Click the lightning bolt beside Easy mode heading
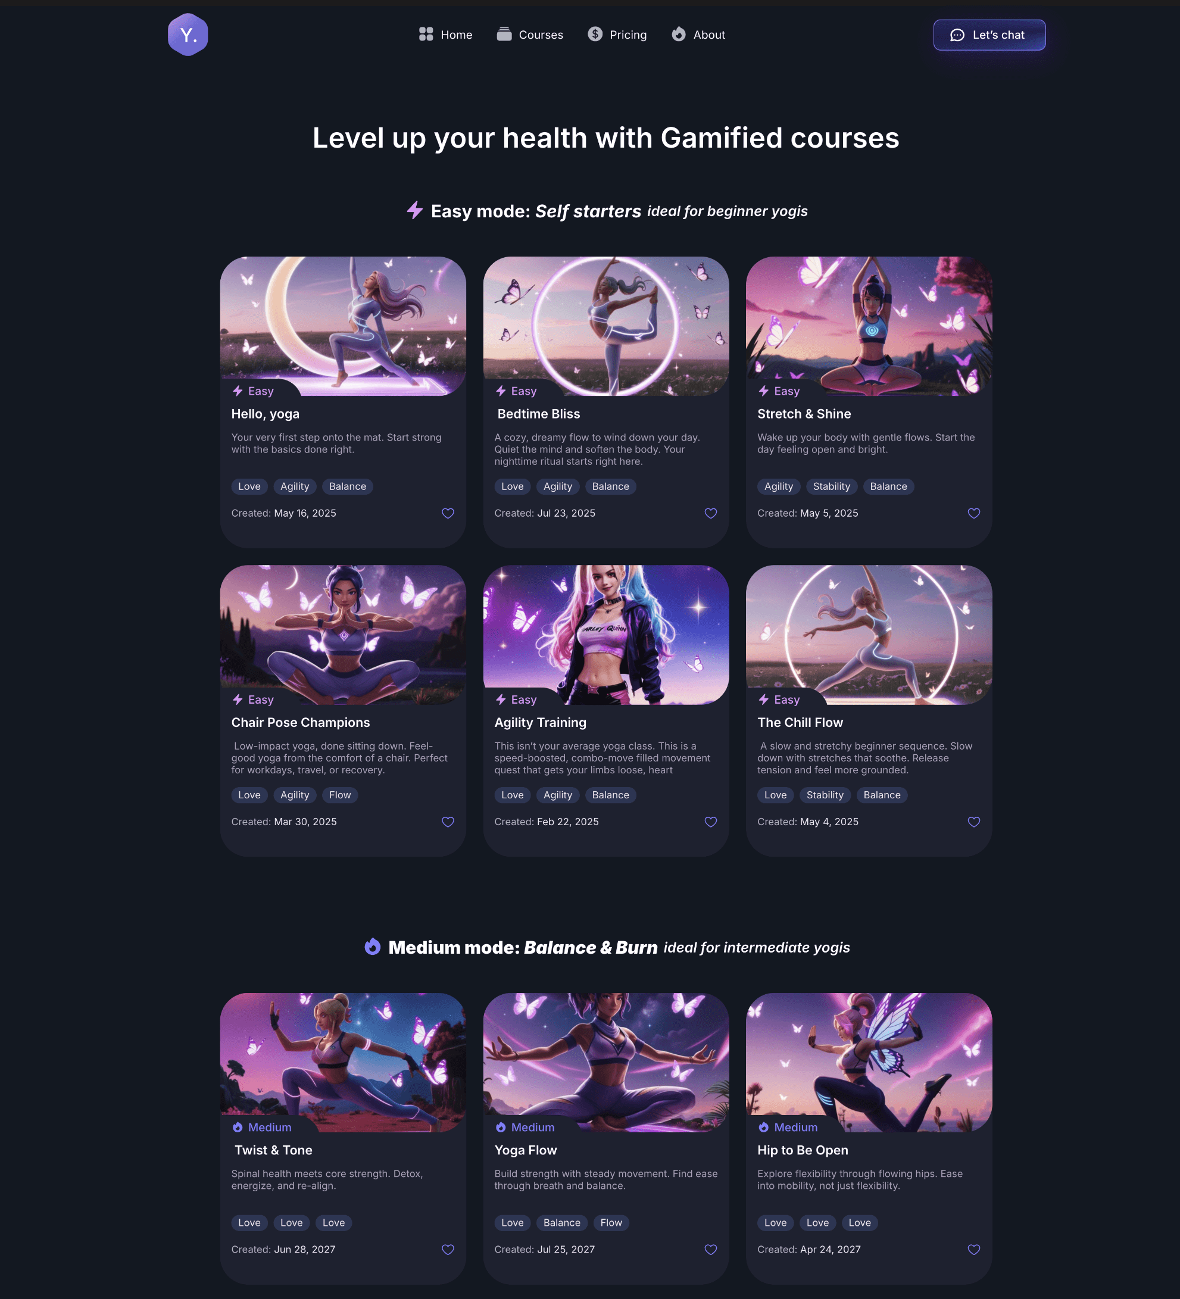The width and height of the screenshot is (1180, 1299). pos(415,210)
